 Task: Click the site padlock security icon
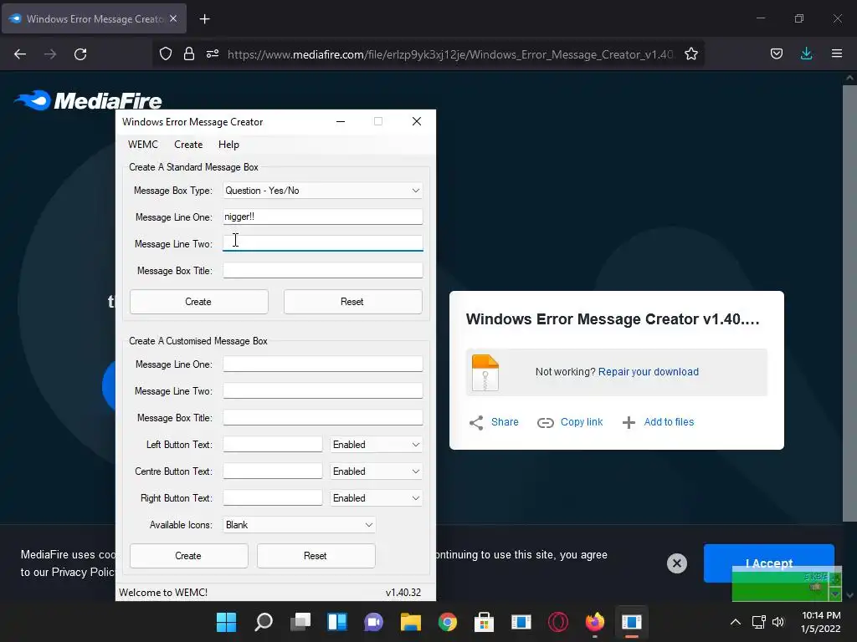pos(189,53)
